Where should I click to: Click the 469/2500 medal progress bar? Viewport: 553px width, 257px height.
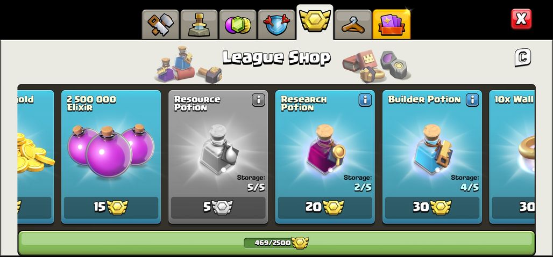click(x=276, y=243)
